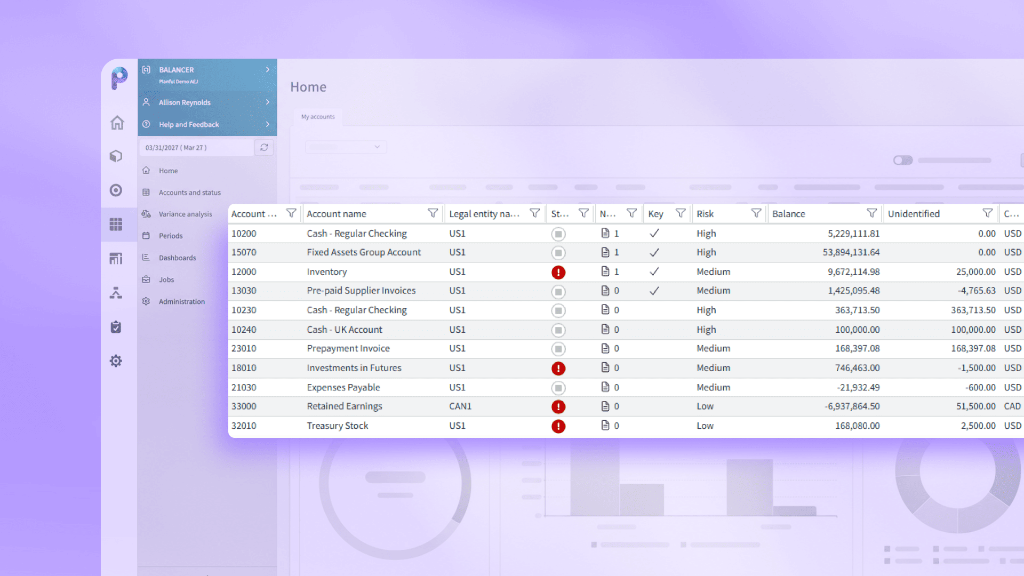
Task: Click alert status icon for Treasury Stock
Action: click(x=558, y=426)
